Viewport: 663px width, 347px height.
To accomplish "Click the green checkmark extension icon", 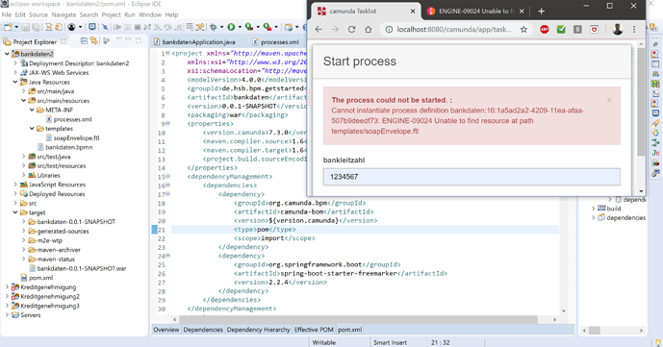I will tap(561, 29).
